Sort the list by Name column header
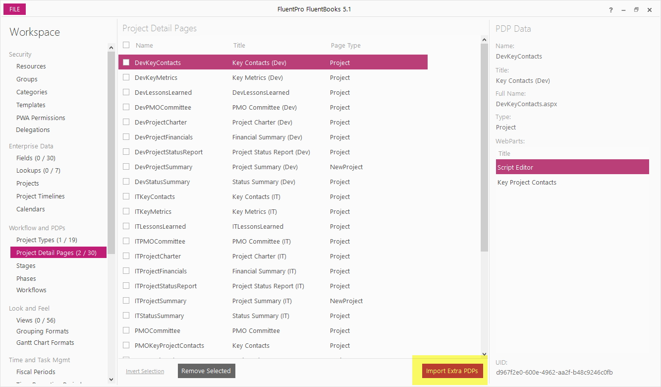 pos(144,46)
